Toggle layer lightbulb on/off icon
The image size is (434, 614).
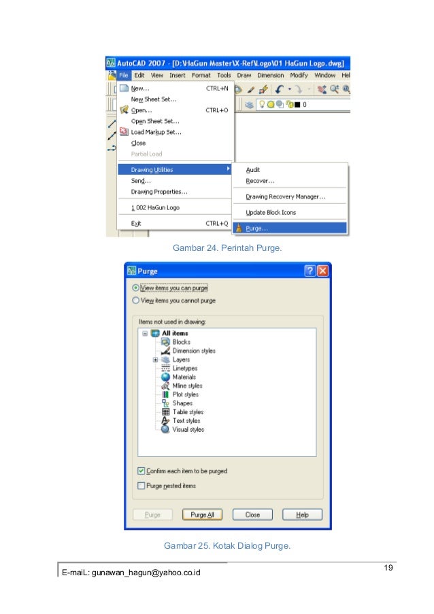tap(262, 105)
